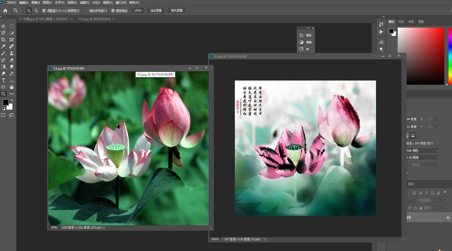This screenshot has height=251, width=452.
Task: Select the Lasso tool
Action: coord(3,33)
